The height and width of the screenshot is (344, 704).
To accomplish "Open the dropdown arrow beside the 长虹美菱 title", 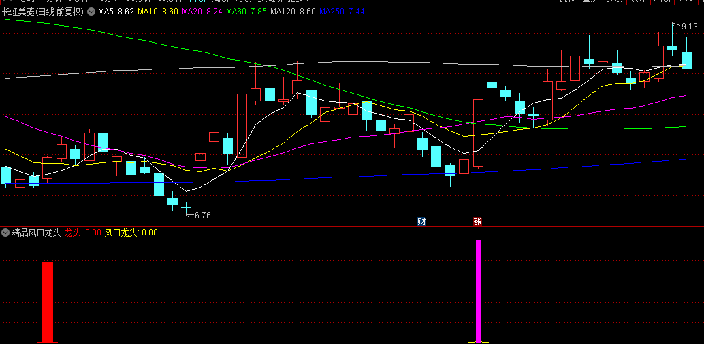I will point(91,12).
